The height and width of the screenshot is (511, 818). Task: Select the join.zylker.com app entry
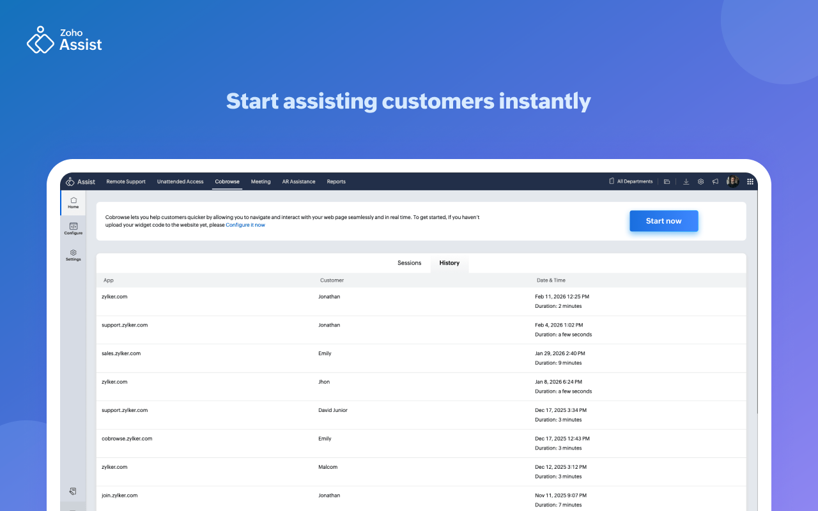(120, 496)
